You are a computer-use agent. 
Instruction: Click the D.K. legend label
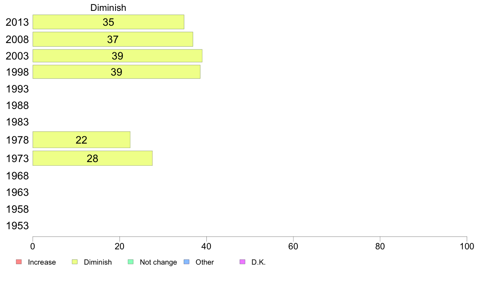tap(258, 262)
